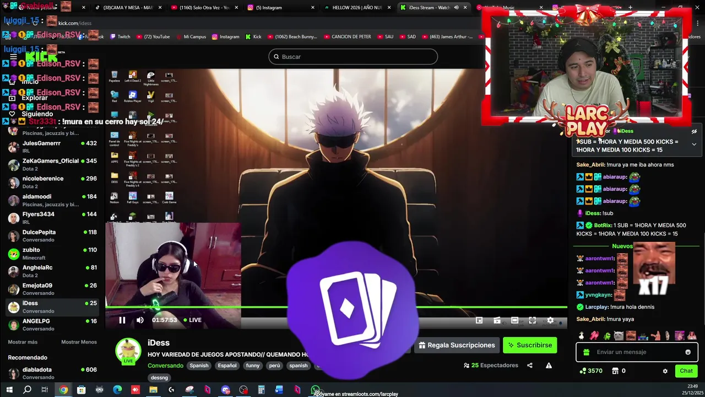Open JulesGamerrr channel in sidebar
Viewport: 705px width, 397px height.
[52, 147]
